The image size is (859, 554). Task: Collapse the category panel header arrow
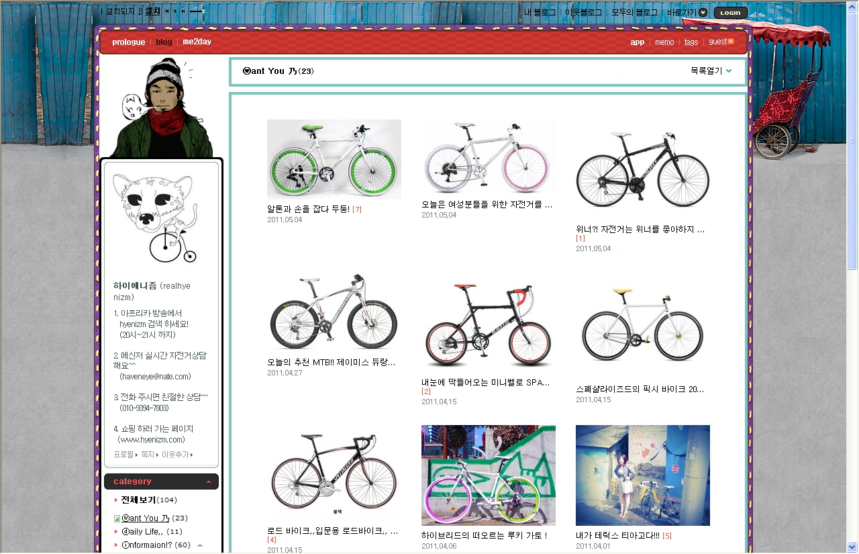point(209,481)
